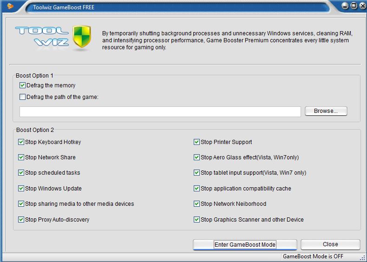
Task: Close window via title bar X
Action: [362, 6]
